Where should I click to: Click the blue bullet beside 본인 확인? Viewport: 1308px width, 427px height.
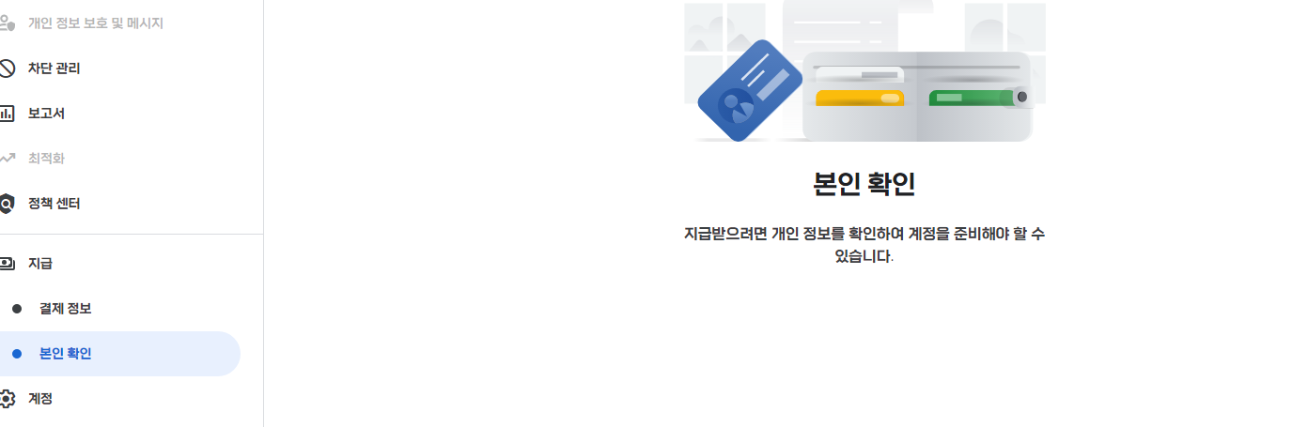[x=16, y=354]
